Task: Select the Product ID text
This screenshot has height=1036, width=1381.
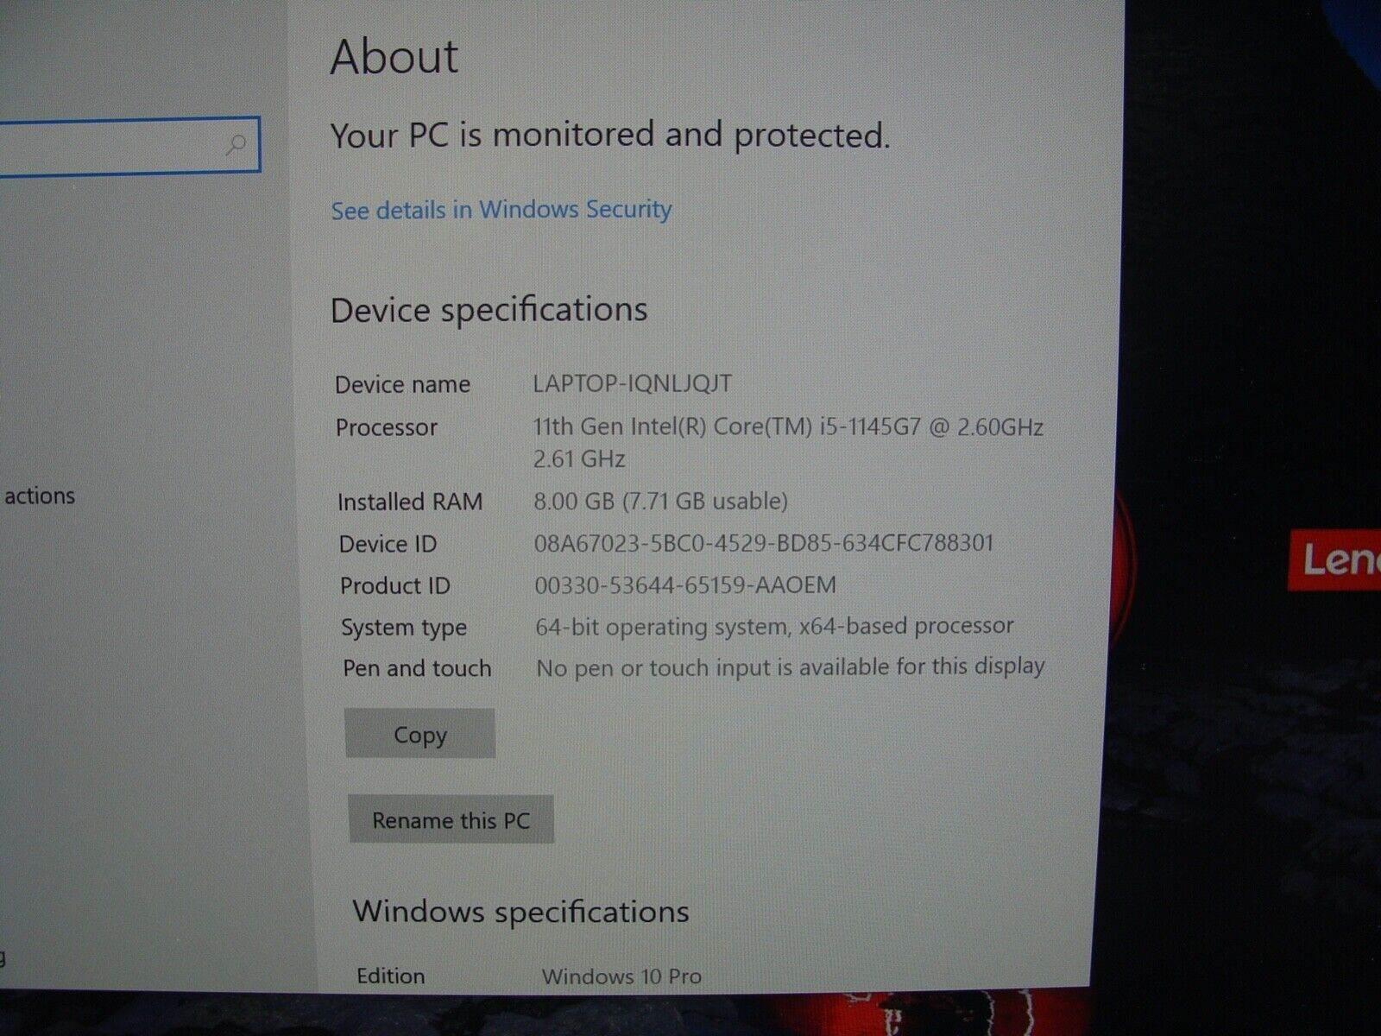Action: (x=684, y=584)
